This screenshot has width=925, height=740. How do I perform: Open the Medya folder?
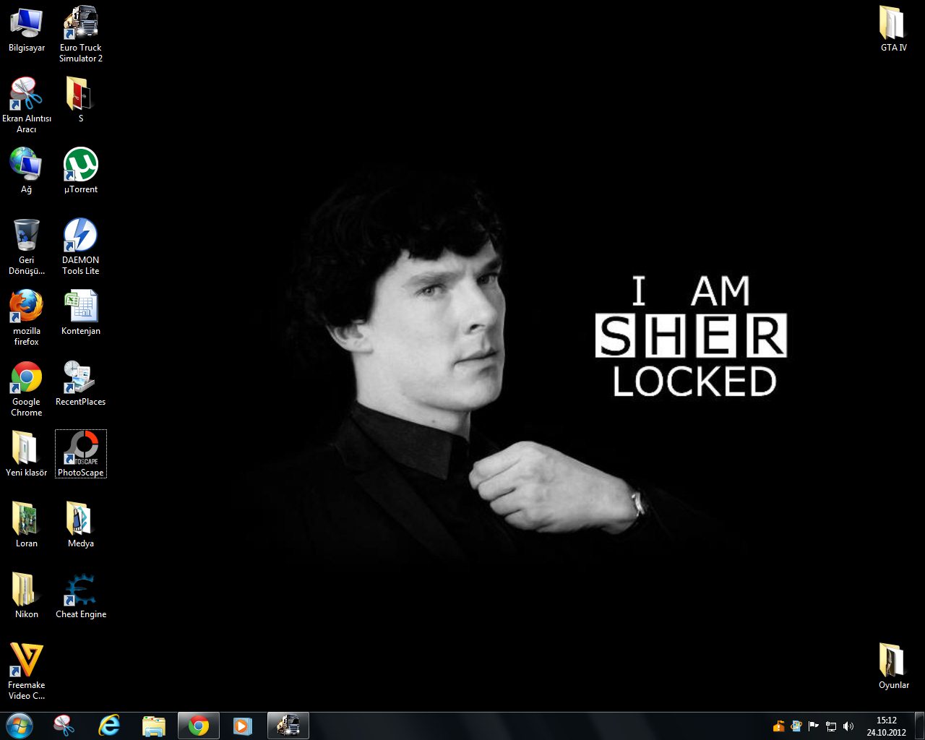click(x=81, y=525)
